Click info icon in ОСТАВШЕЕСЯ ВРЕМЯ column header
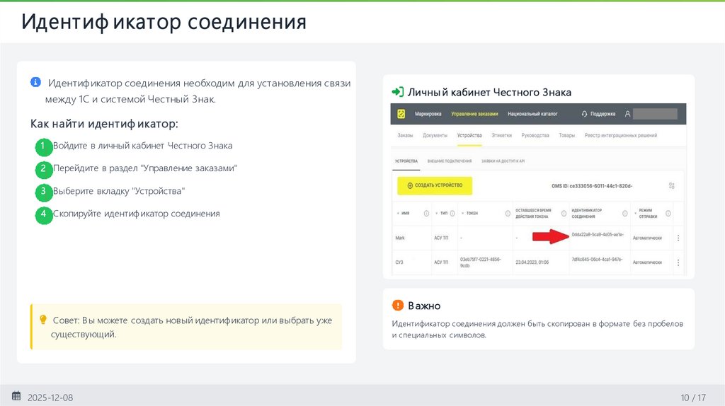This screenshot has height=406, width=725. (x=564, y=214)
